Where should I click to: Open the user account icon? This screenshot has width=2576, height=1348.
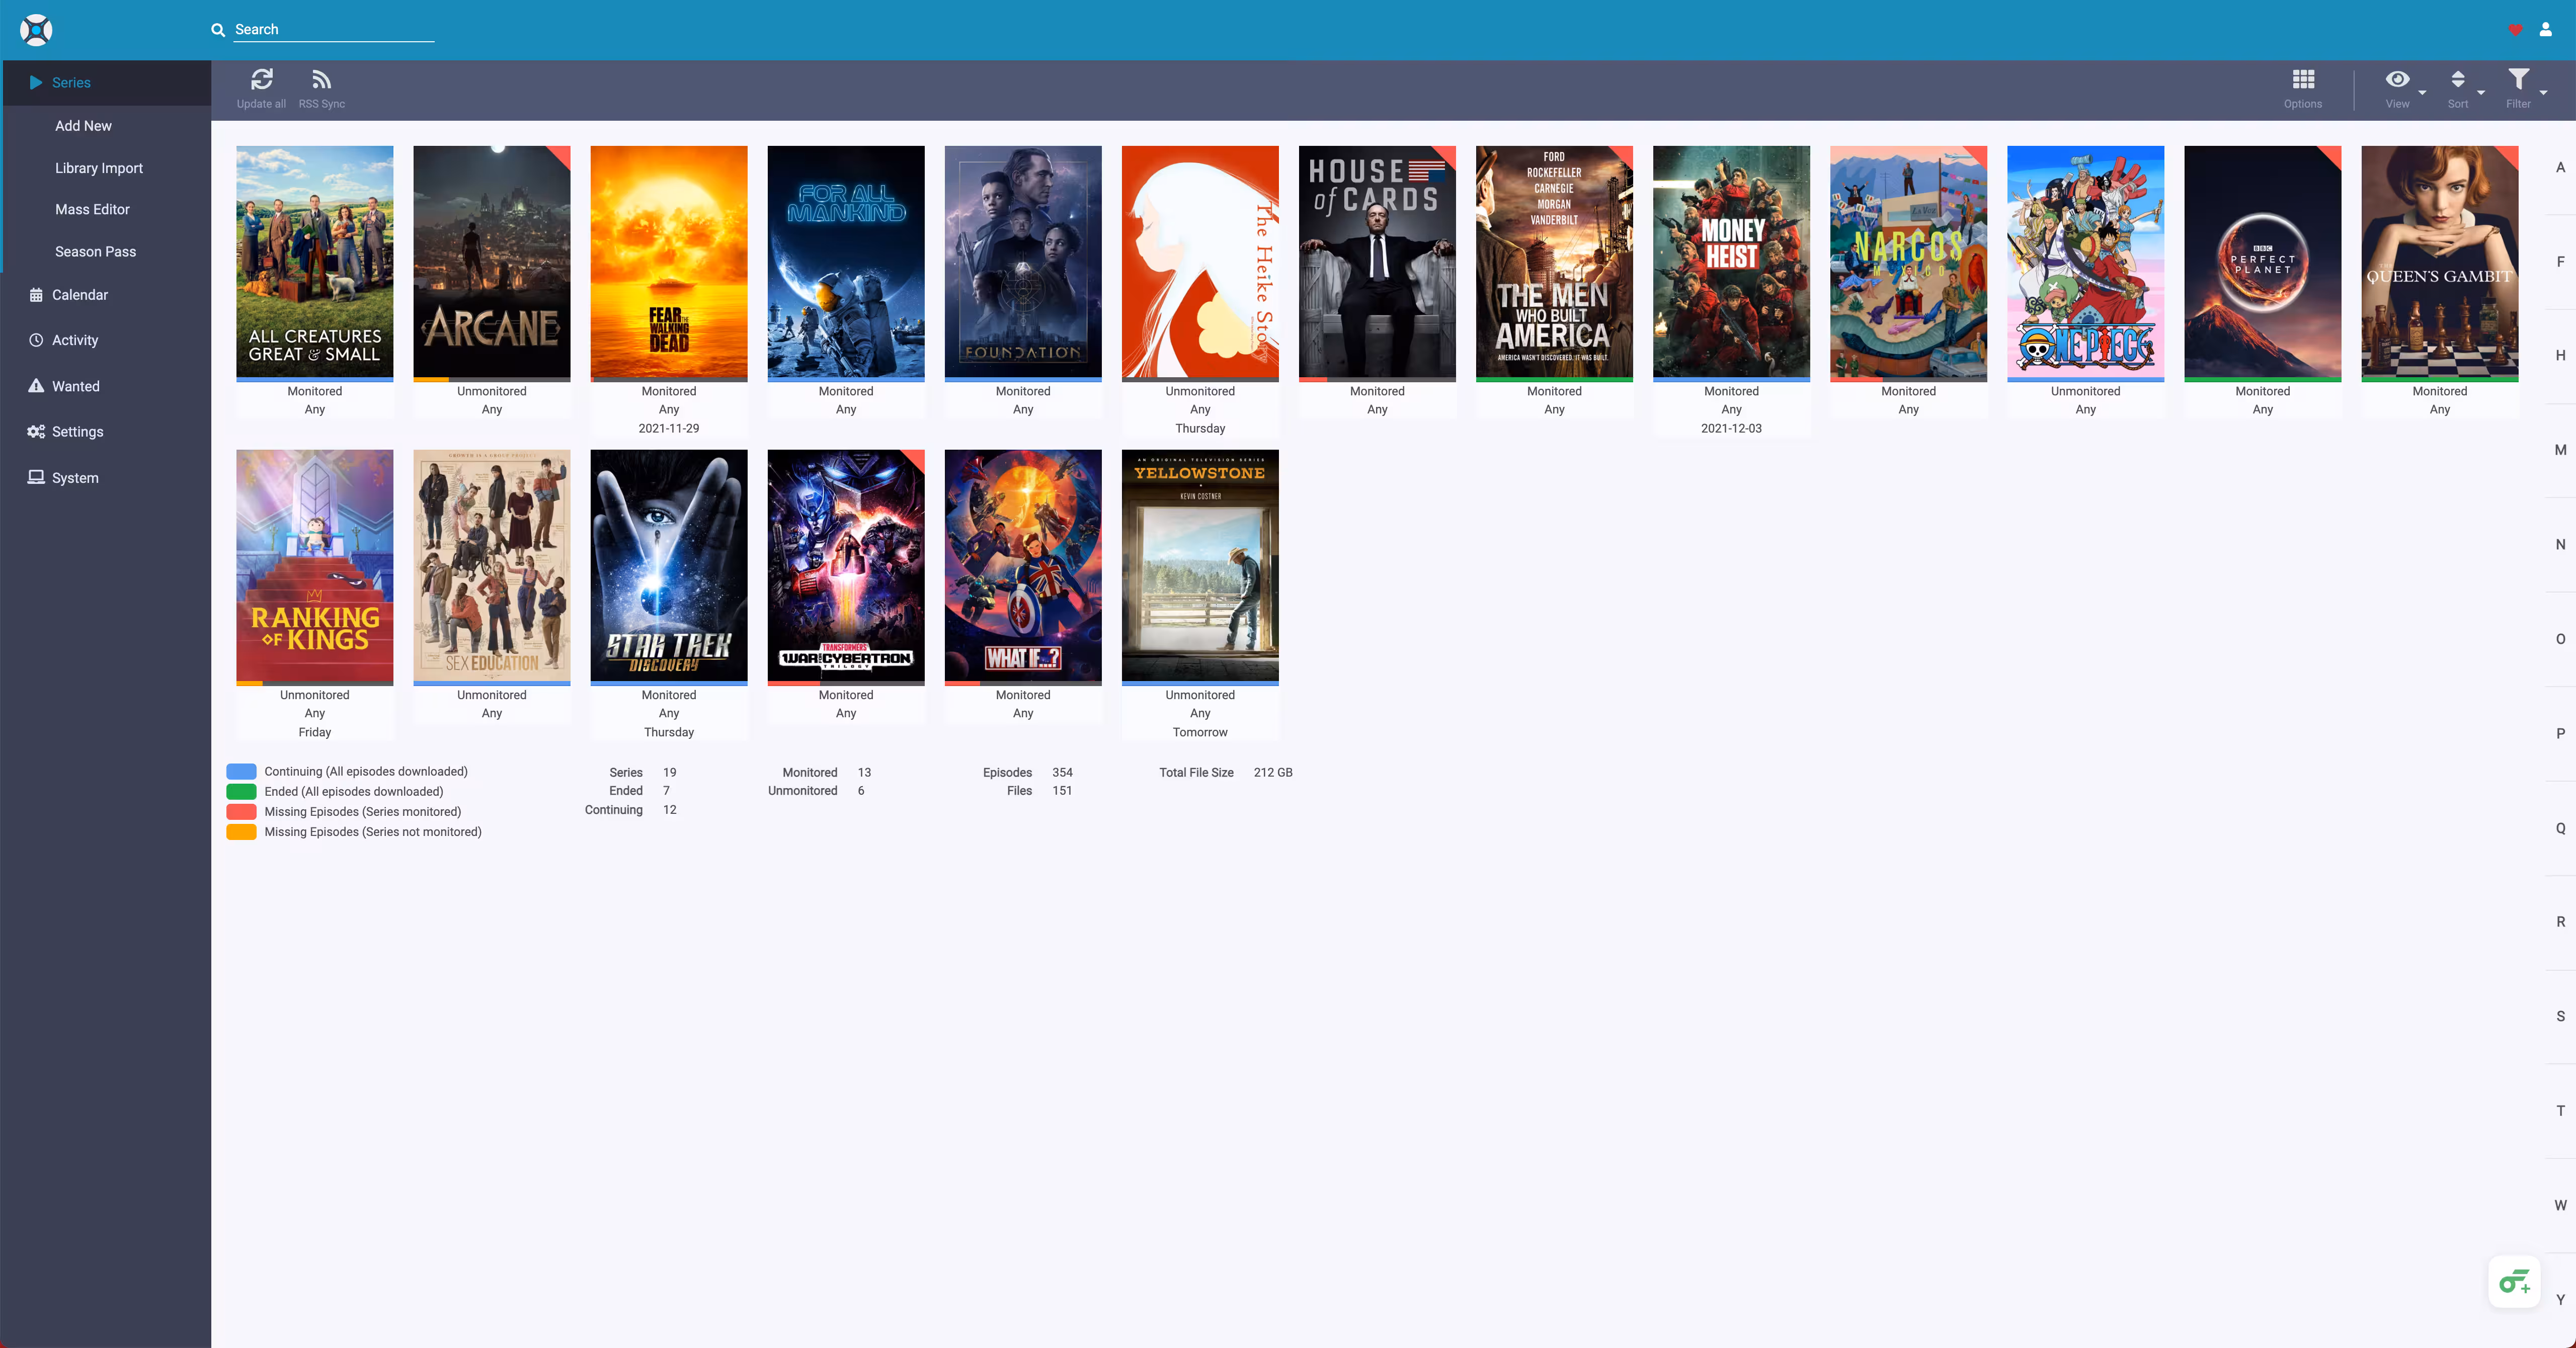click(2545, 30)
